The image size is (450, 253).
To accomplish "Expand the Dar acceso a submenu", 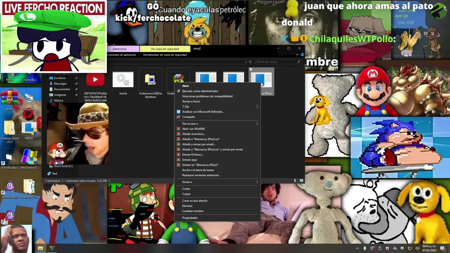I will pyautogui.click(x=217, y=123).
